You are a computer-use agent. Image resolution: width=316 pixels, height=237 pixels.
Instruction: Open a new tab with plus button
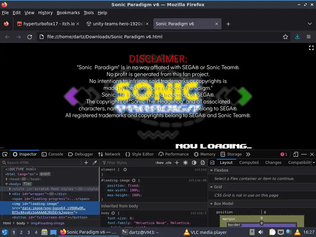[x=228, y=24]
